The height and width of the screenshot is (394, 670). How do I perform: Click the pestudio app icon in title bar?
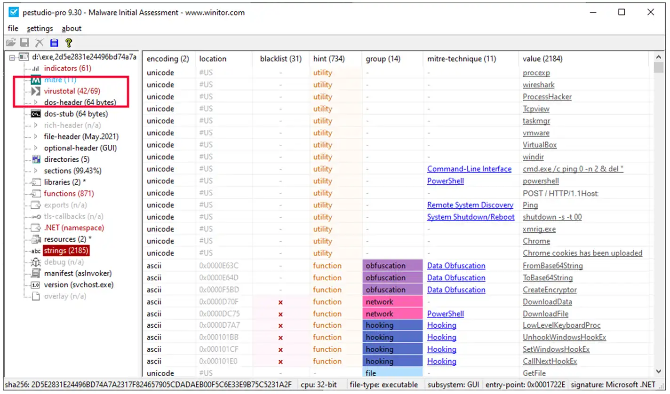(14, 13)
